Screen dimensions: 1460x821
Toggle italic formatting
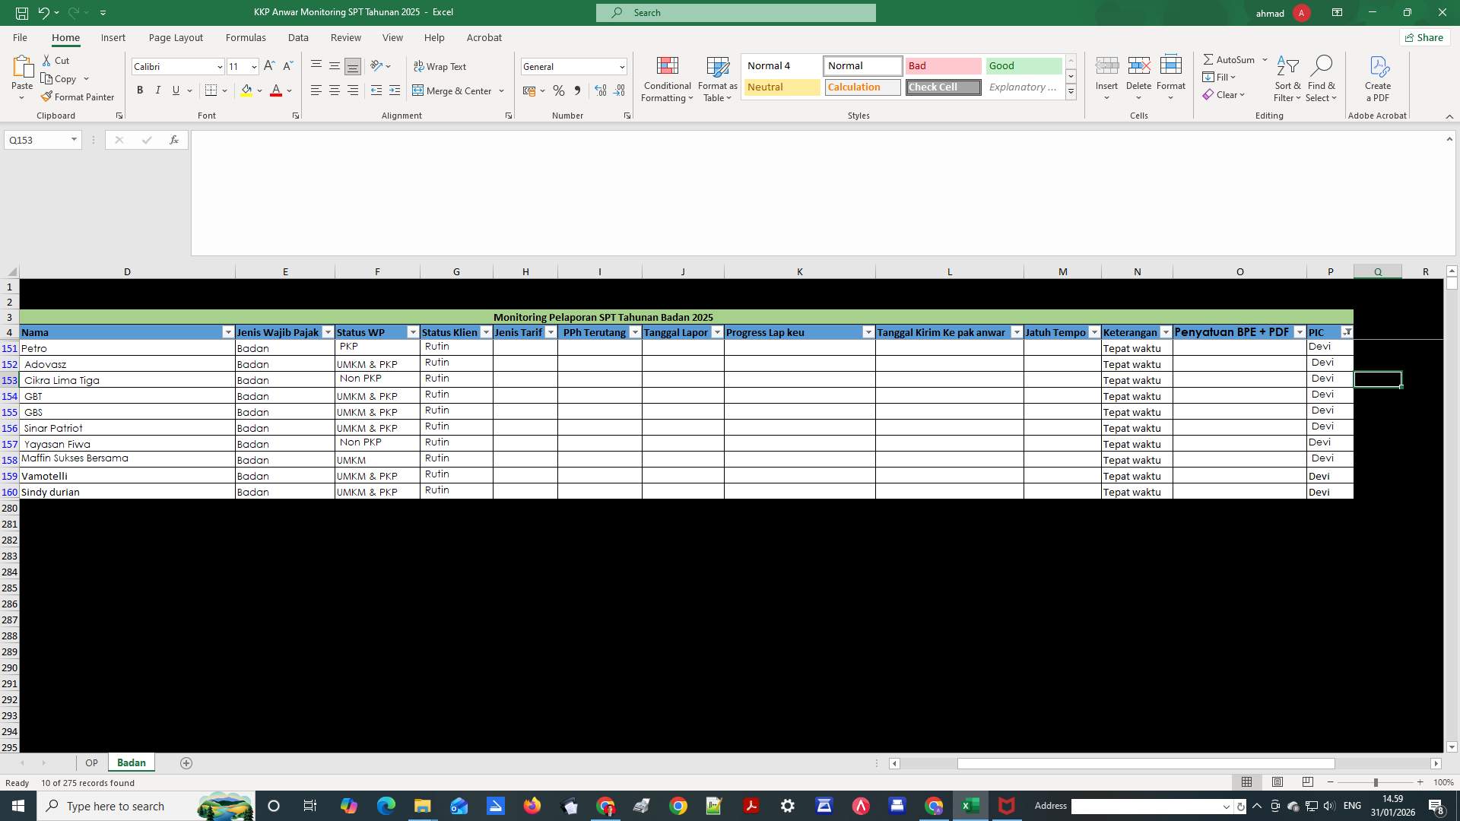[x=157, y=90]
